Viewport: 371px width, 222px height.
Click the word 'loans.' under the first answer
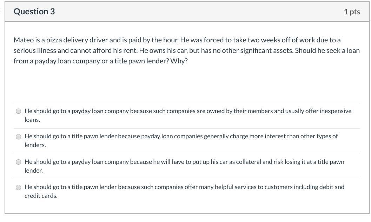[x=32, y=120]
